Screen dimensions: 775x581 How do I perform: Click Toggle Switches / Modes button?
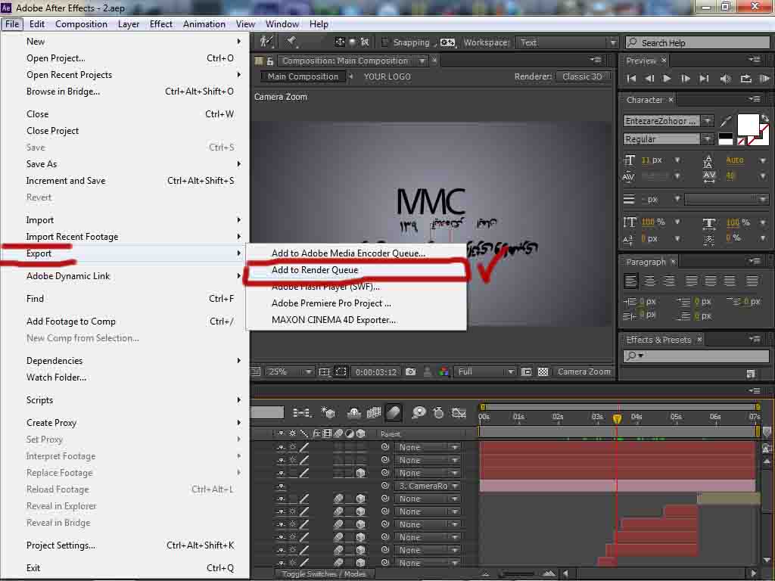[x=324, y=574]
